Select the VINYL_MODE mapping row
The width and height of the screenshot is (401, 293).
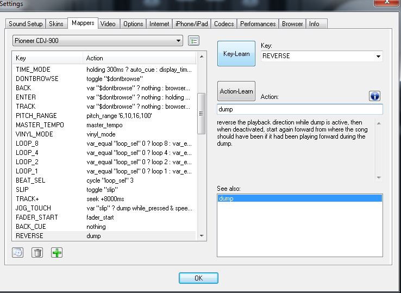pos(104,134)
